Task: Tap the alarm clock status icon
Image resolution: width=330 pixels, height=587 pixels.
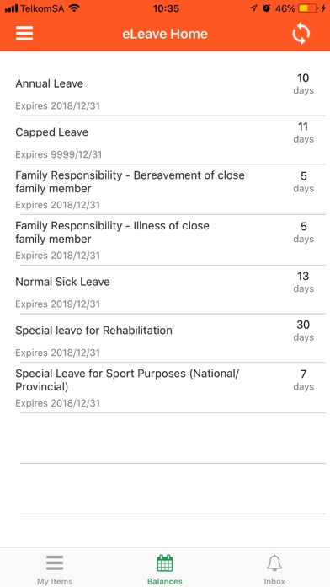Action: coord(266,8)
